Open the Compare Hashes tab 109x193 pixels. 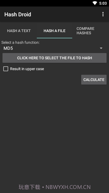click(x=85, y=31)
